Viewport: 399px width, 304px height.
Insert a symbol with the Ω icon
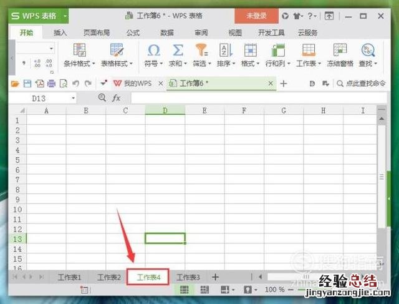153,50
